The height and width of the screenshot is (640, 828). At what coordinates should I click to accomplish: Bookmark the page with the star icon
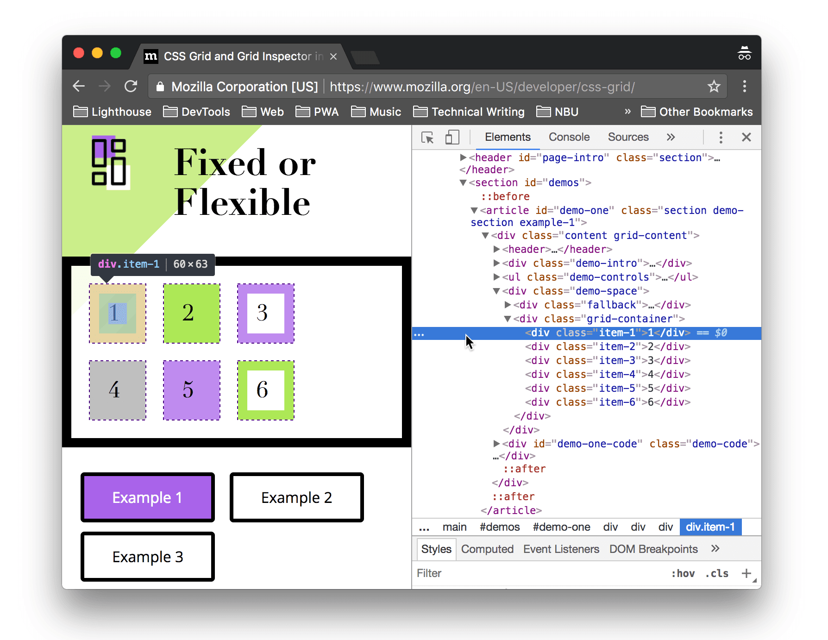point(715,86)
